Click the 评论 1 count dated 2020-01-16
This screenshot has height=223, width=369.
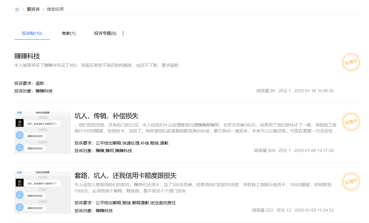284,91
